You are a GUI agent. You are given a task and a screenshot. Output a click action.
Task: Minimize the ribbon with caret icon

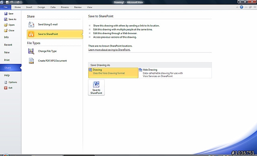click(x=237, y=7)
